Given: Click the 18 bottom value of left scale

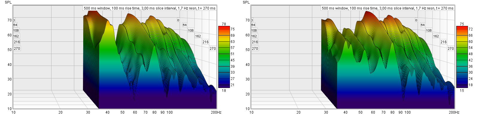Looking at the screenshot, I should [x=224, y=90].
